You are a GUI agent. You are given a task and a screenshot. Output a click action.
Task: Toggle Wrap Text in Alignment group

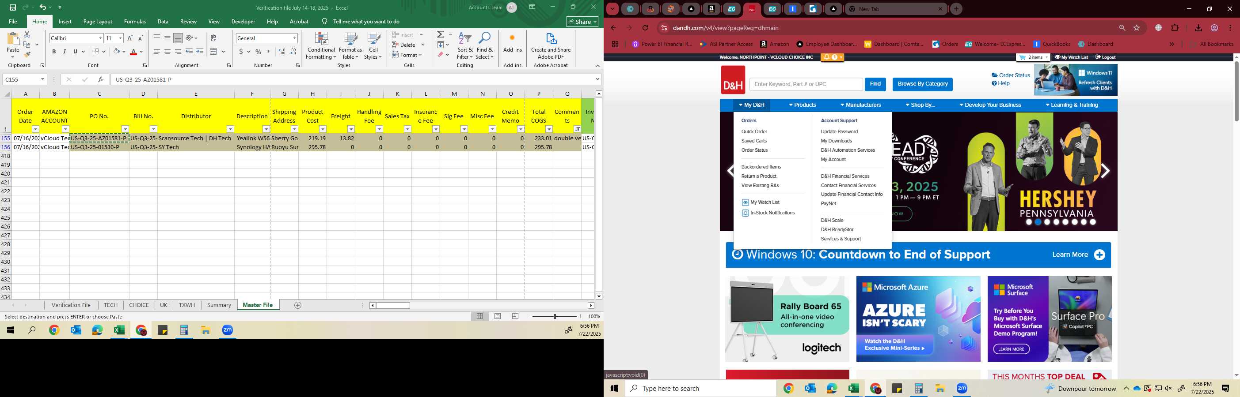click(213, 38)
